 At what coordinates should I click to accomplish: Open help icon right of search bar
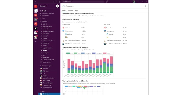pyautogui.click(x=107, y=2)
